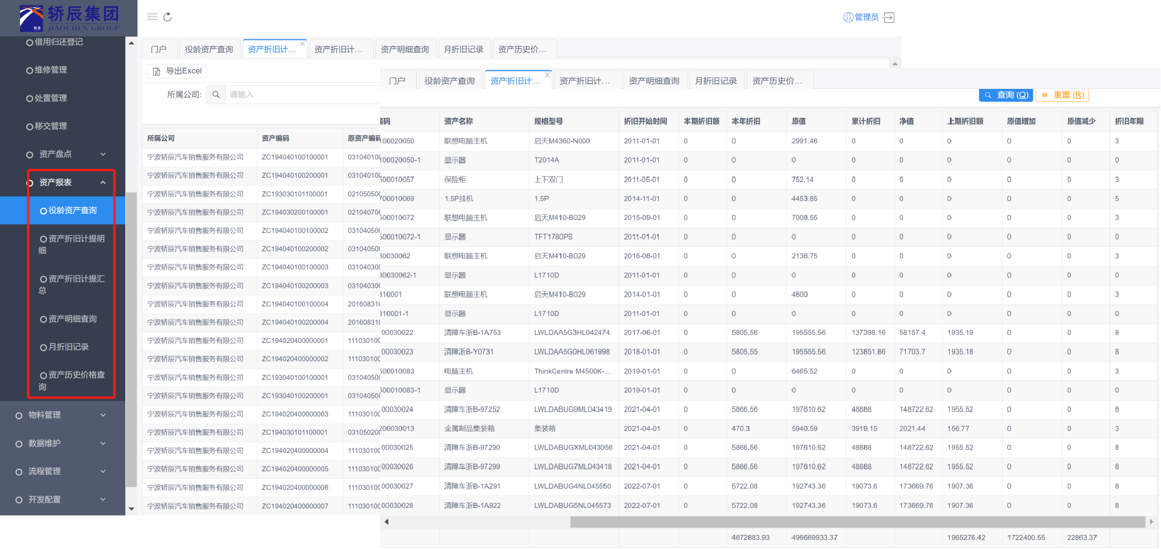Select 月折旧记录 in the sidebar menu
This screenshot has height=549, width=1161.
point(68,347)
